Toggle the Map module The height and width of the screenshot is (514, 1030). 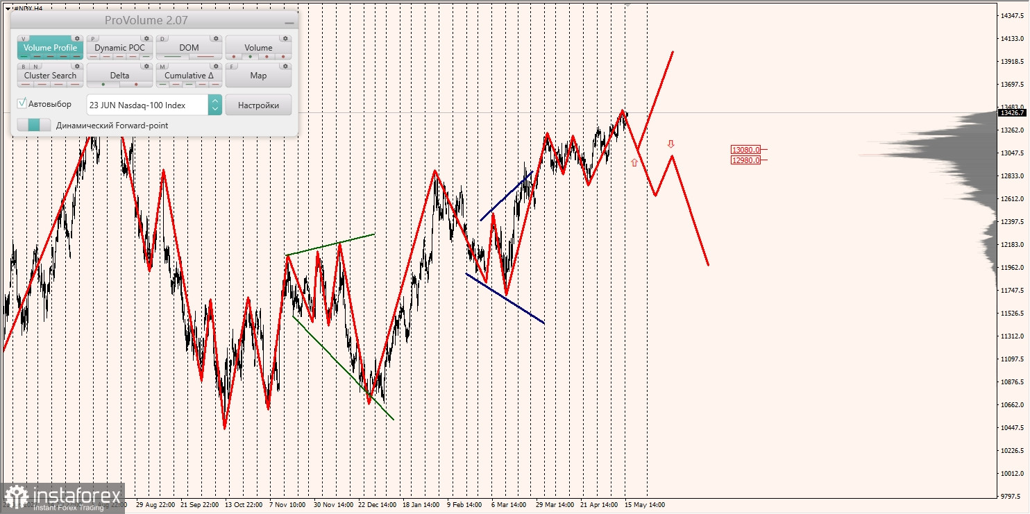258,76
